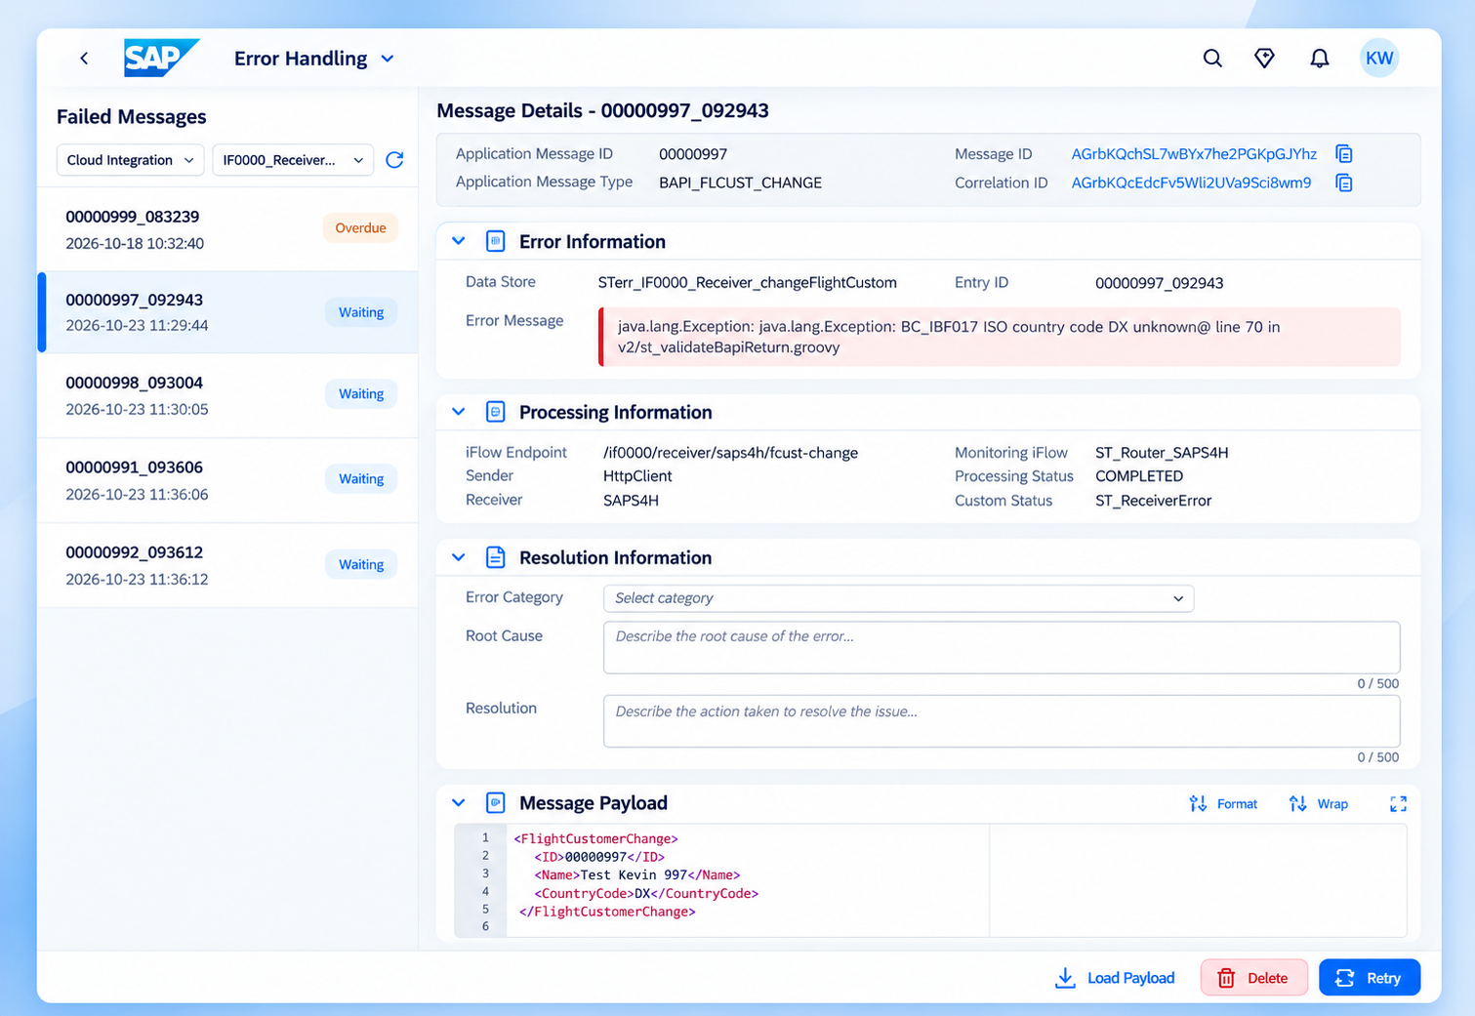Click the back arrow icon
This screenshot has height=1016, width=1475.
(x=84, y=59)
